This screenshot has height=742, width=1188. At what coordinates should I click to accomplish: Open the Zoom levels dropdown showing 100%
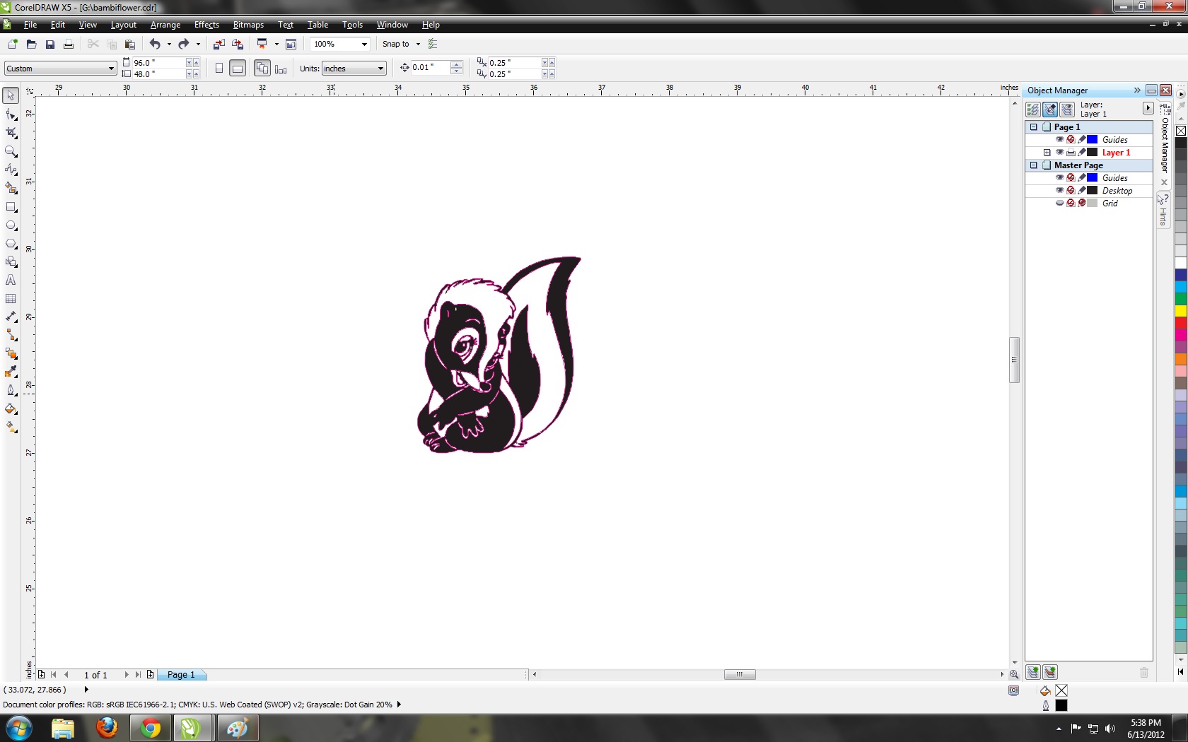[364, 44]
